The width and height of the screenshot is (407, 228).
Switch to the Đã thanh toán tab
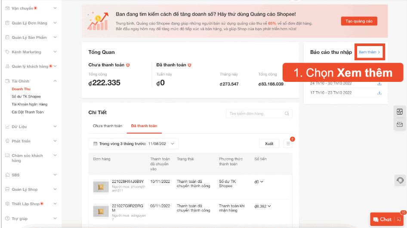144,126
